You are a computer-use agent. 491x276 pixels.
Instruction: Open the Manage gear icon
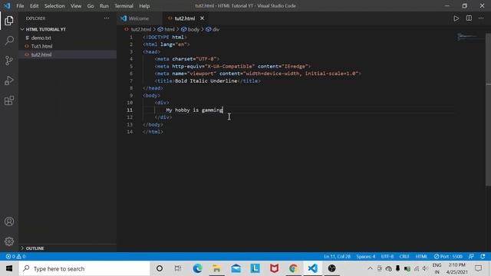click(9, 242)
